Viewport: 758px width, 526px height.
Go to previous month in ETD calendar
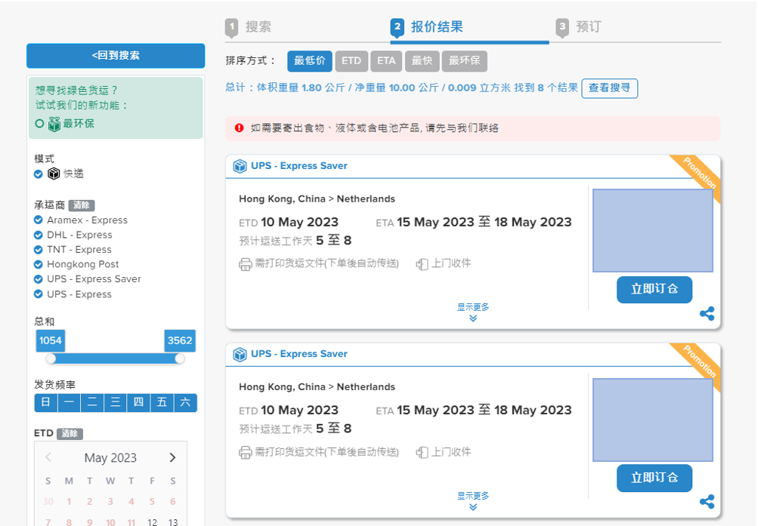[x=48, y=457]
